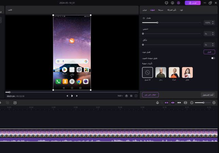
Task: Click the purple audio waveform track
Action: click(109, 140)
